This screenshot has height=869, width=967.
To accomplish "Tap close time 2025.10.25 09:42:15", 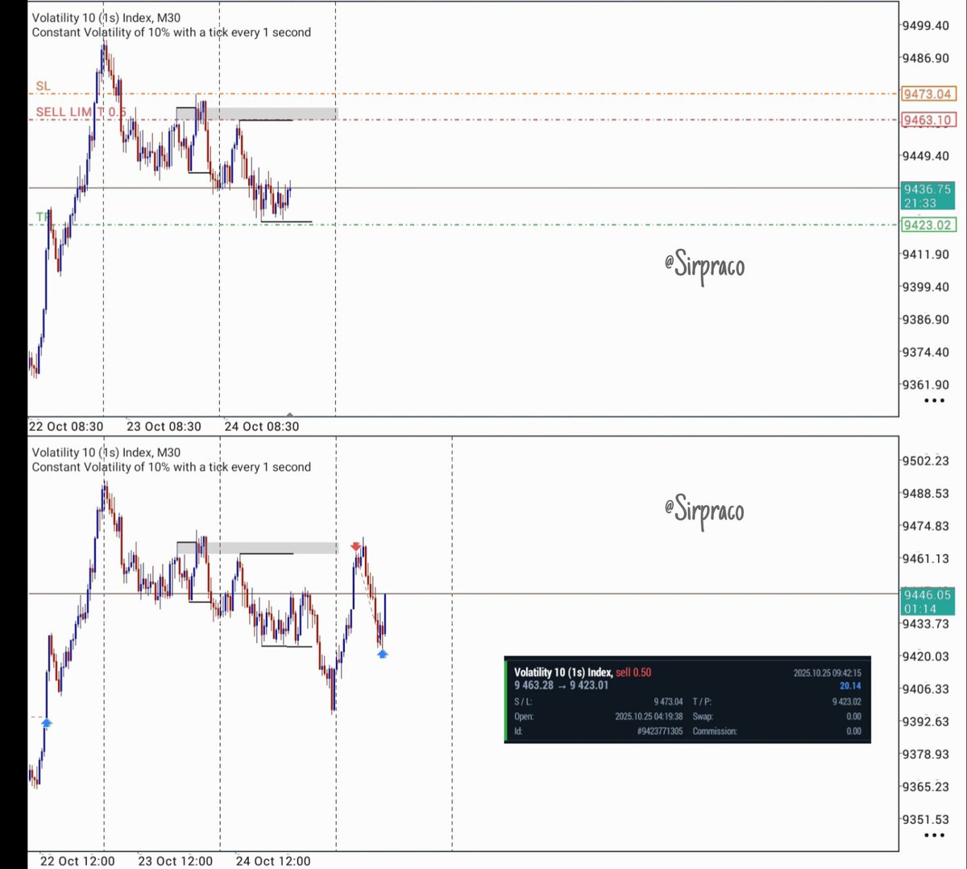I will pos(827,672).
